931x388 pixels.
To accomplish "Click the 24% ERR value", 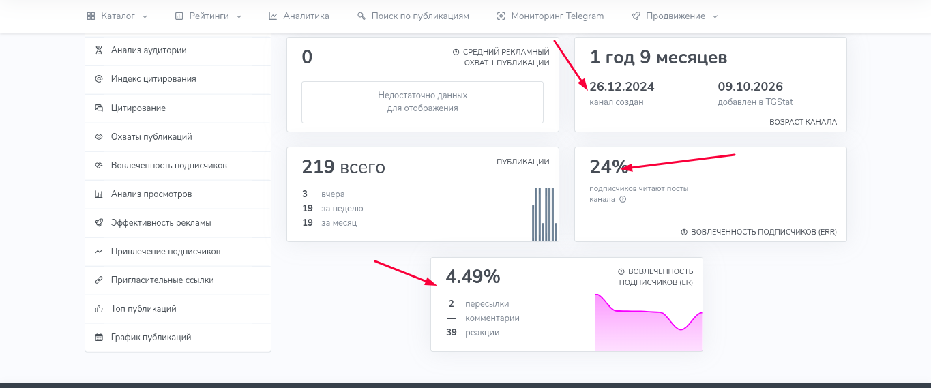I will tap(608, 167).
